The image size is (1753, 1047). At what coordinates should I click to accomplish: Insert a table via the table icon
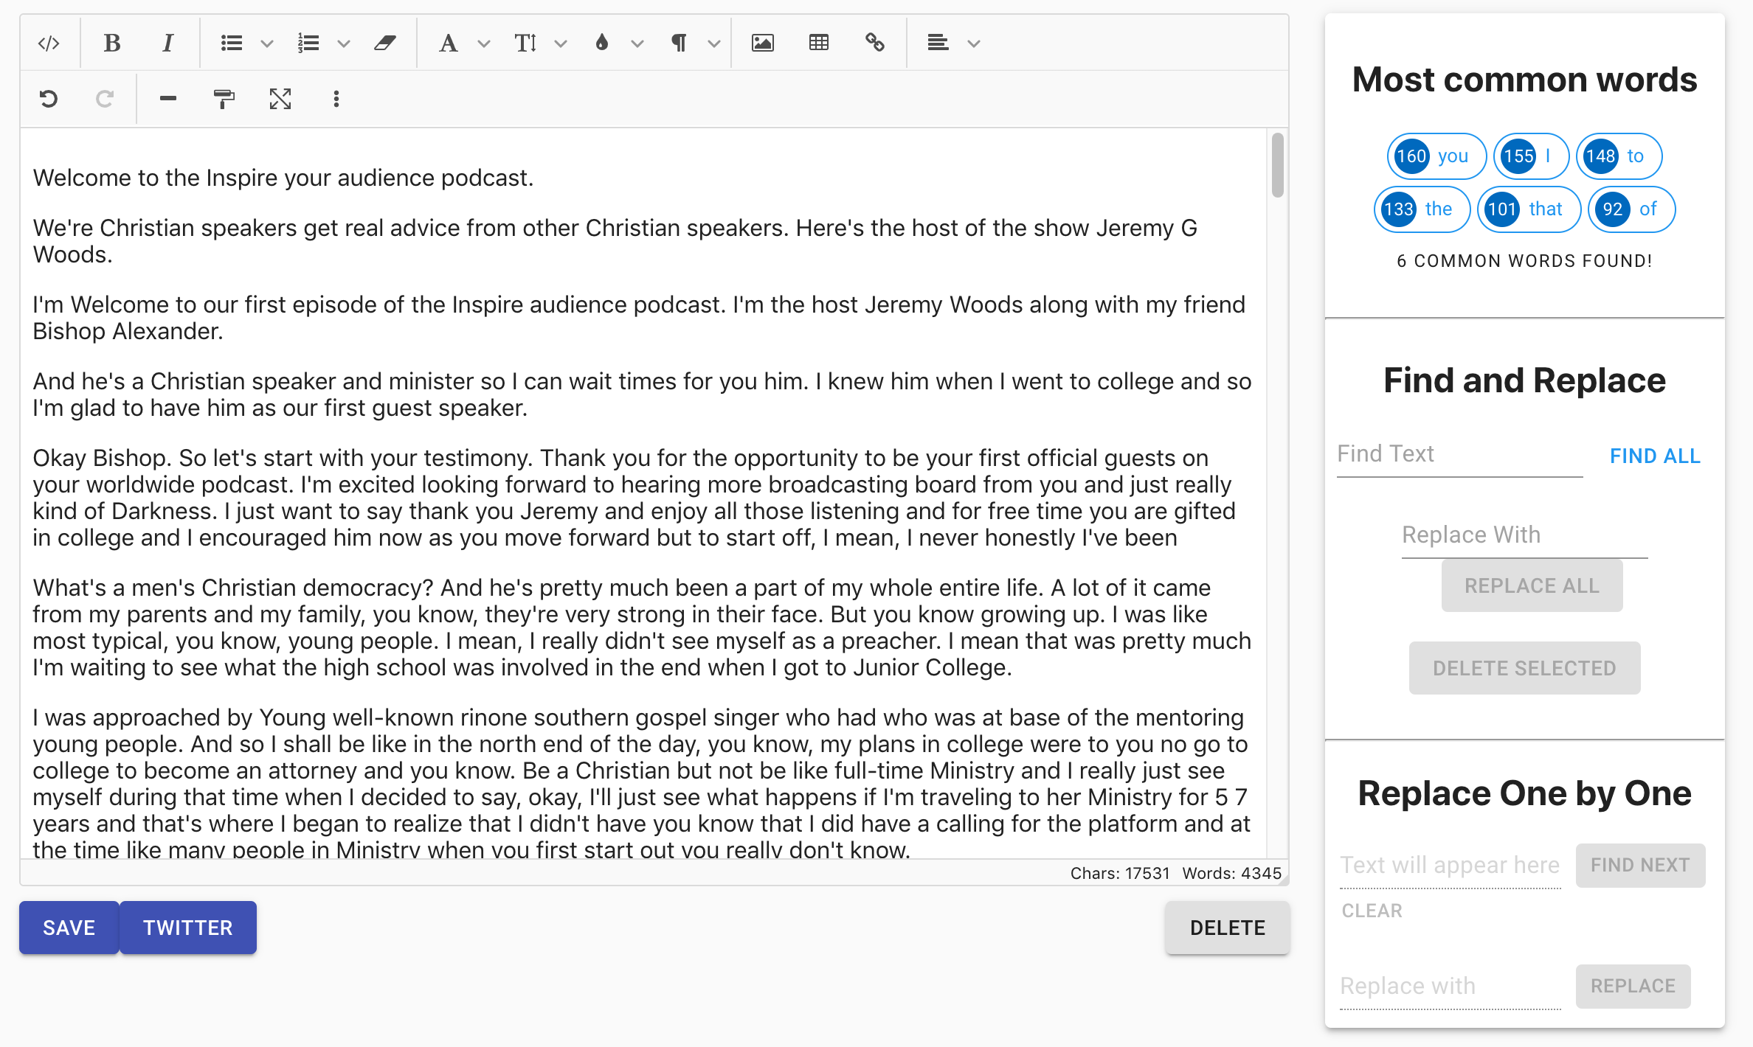[818, 44]
